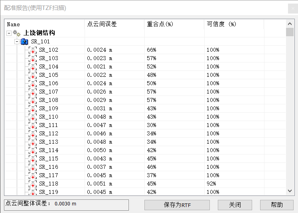Viewport: 298px width, 213px height.
Task: Click the 0.0051 m error value of SR_118
Action: (x=100, y=184)
